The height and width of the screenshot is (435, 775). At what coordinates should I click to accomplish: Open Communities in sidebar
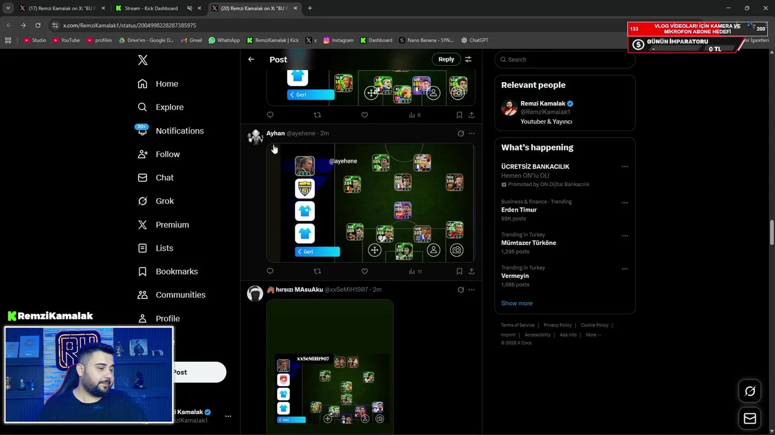click(x=171, y=295)
